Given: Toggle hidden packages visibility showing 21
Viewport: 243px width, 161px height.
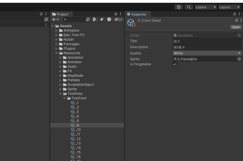Looking at the screenshot, I should tap(118, 19).
